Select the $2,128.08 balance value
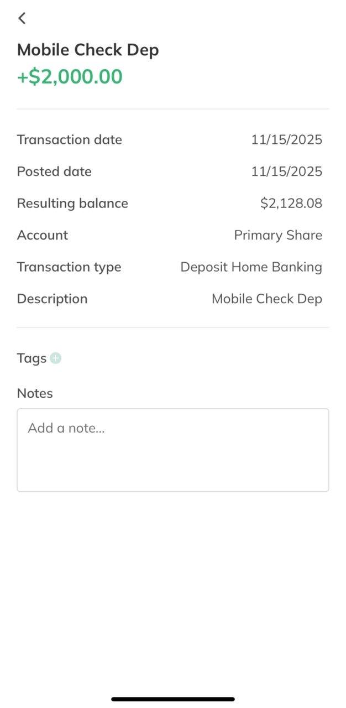Screen dimensions: 346x708 point(291,204)
